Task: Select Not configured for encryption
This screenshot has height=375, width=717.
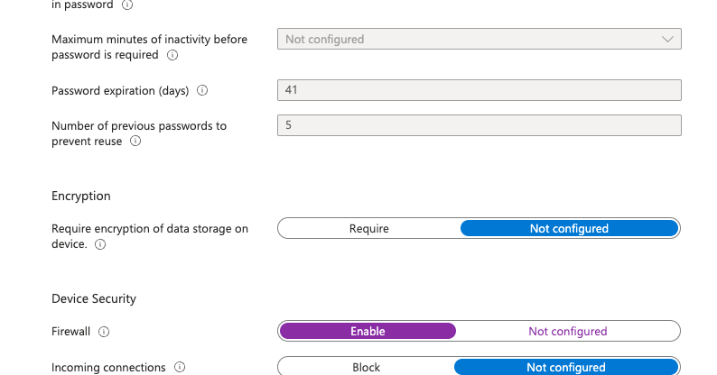Action: point(569,229)
